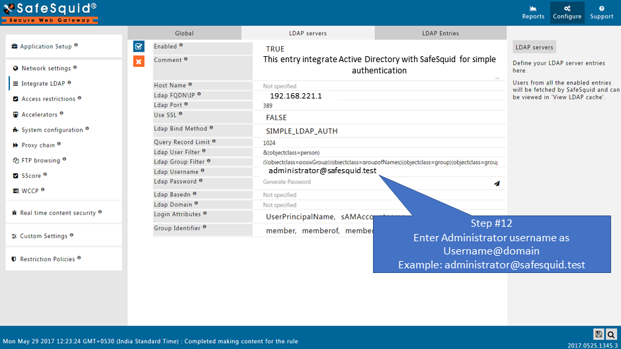The height and width of the screenshot is (349, 621).
Task: Click the Ldap User Filter field
Action: coord(379,152)
